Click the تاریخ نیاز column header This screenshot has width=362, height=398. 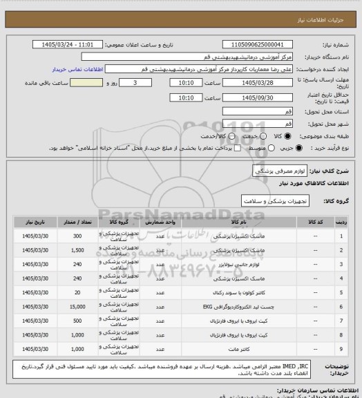click(x=35, y=222)
